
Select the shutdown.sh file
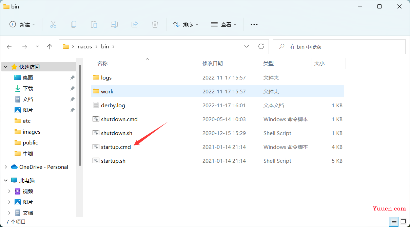[x=217, y=133]
